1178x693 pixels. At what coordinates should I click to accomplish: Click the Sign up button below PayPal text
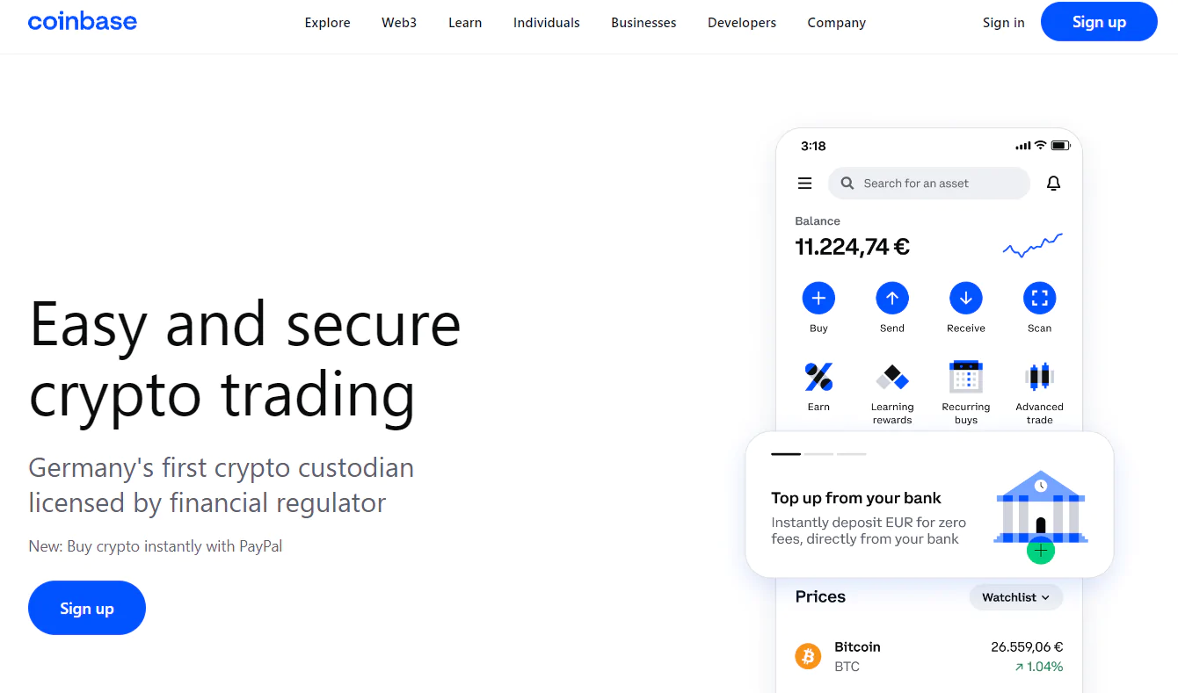pos(87,608)
